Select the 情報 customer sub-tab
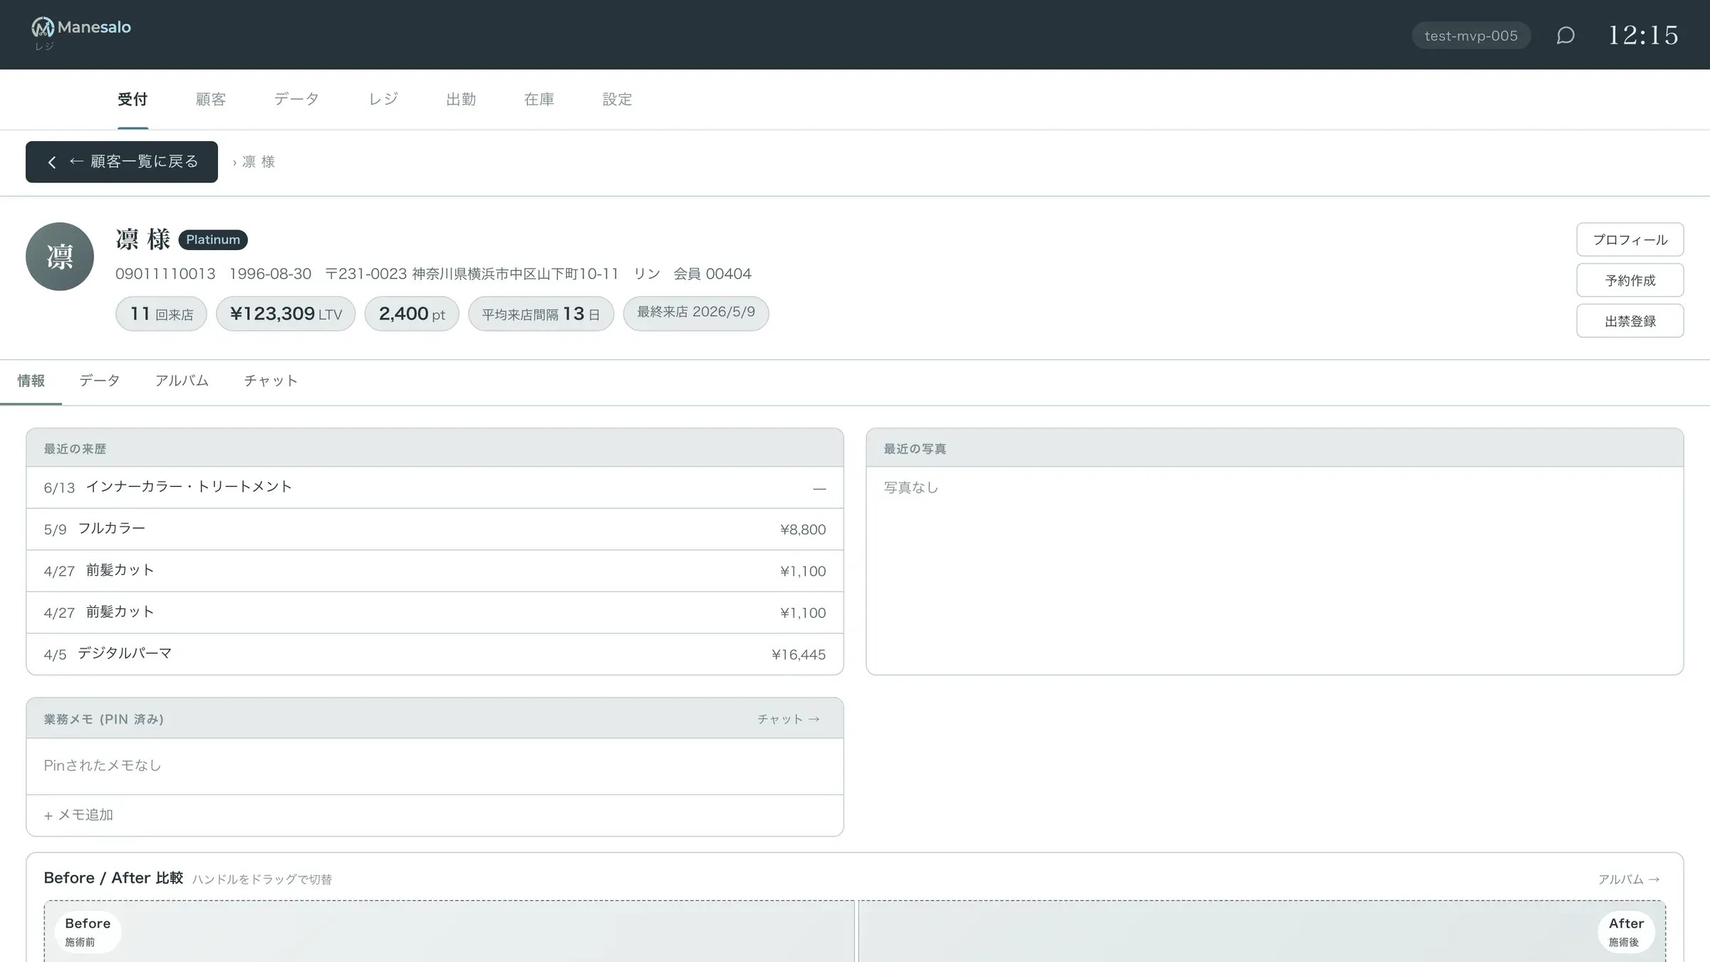 click(x=31, y=381)
